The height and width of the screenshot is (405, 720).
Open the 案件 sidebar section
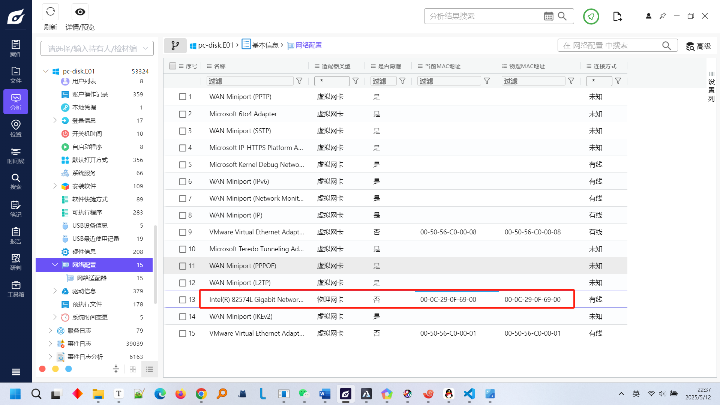tap(16, 48)
